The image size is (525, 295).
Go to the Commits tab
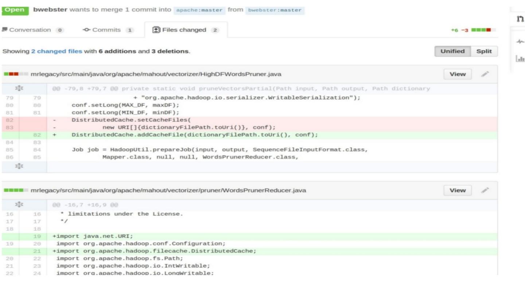[108, 30]
